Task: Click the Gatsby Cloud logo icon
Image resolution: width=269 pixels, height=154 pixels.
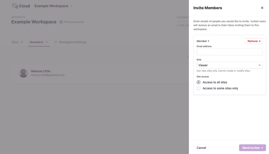Action: (15, 6)
